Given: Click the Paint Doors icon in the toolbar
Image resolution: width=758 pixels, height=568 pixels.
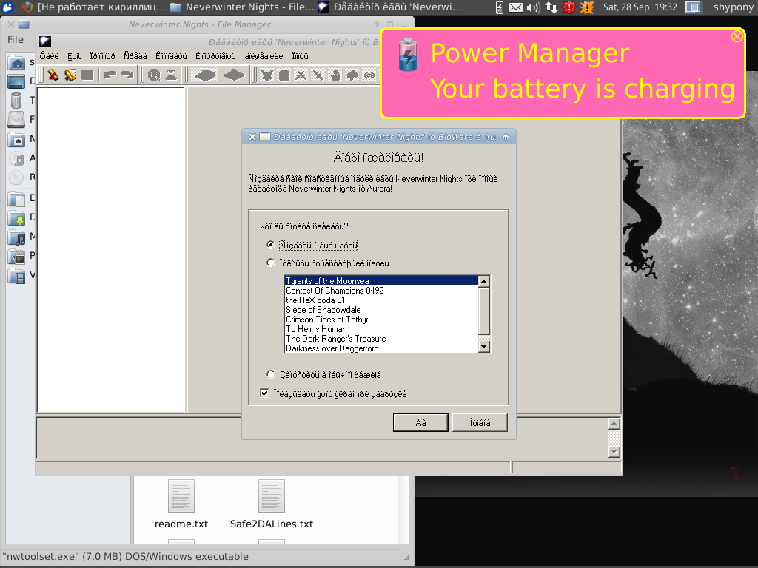Looking at the screenshot, I should 284,75.
